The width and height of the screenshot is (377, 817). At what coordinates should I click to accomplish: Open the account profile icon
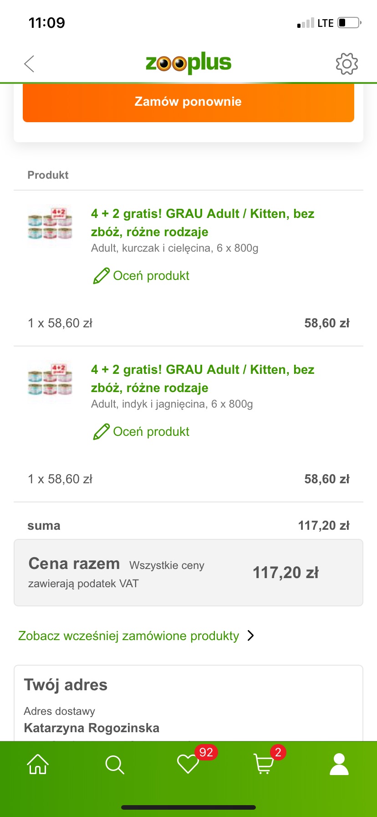(339, 764)
